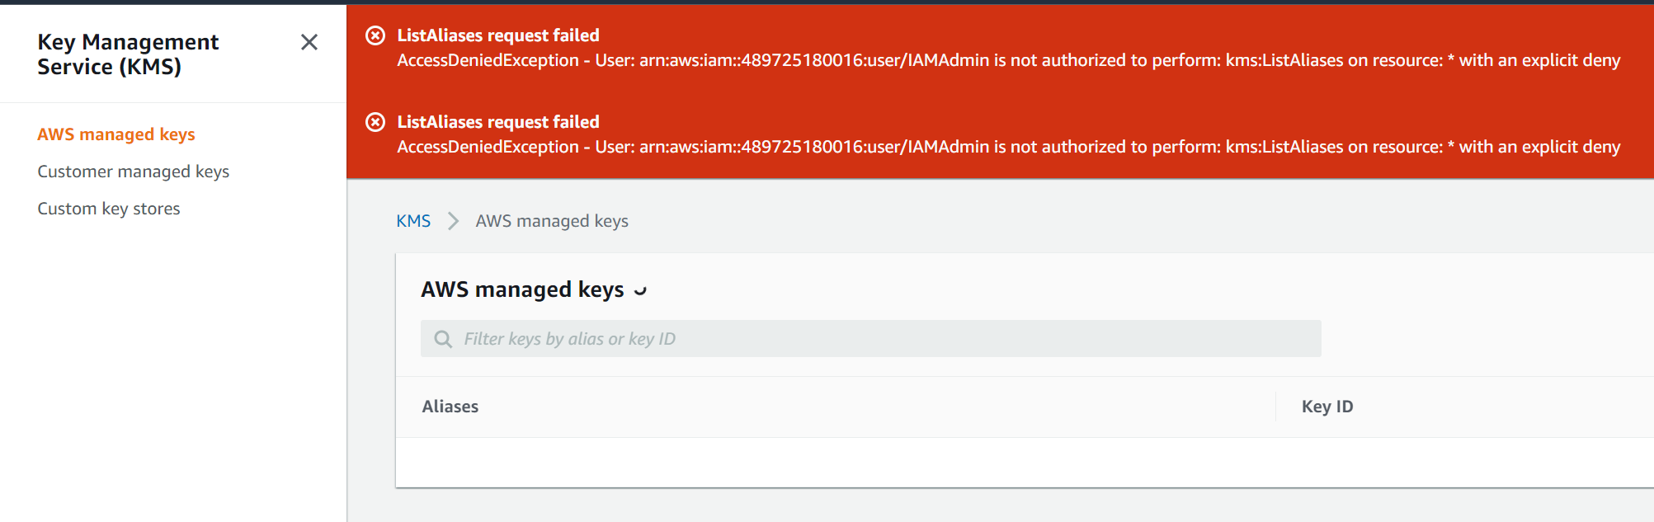The width and height of the screenshot is (1654, 522).
Task: Click the column divider before Key ID
Action: pos(1276,407)
